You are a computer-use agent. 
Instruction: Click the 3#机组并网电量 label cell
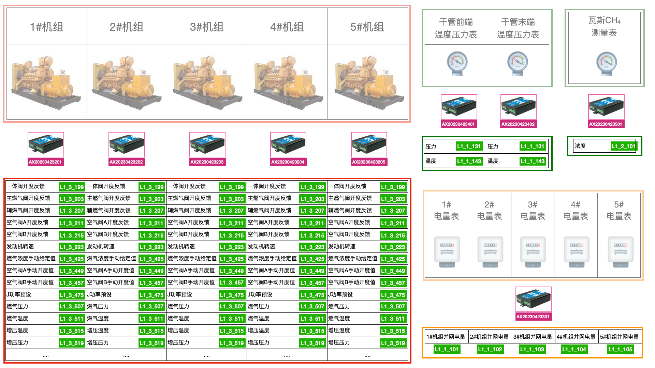pyautogui.click(x=533, y=337)
